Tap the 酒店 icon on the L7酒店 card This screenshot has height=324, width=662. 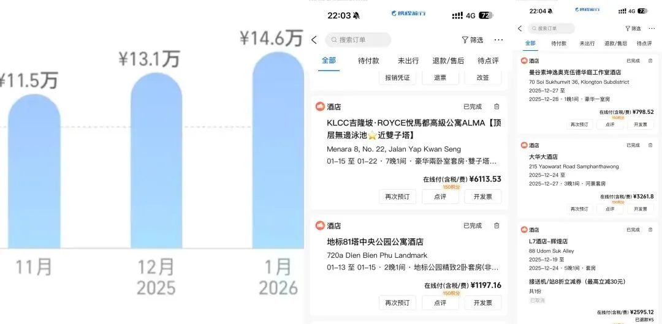click(x=524, y=230)
